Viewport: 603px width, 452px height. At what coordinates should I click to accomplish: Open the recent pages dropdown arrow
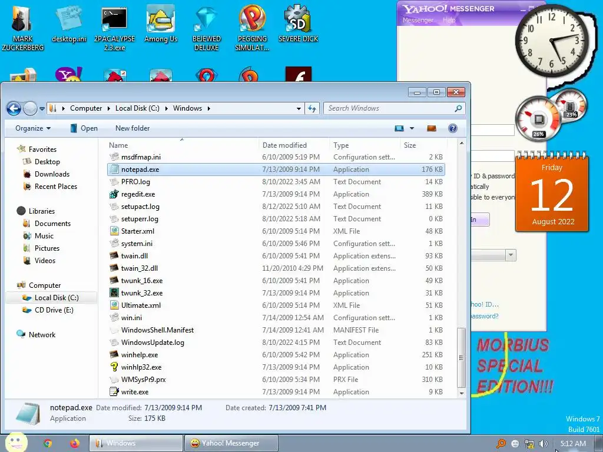click(42, 109)
